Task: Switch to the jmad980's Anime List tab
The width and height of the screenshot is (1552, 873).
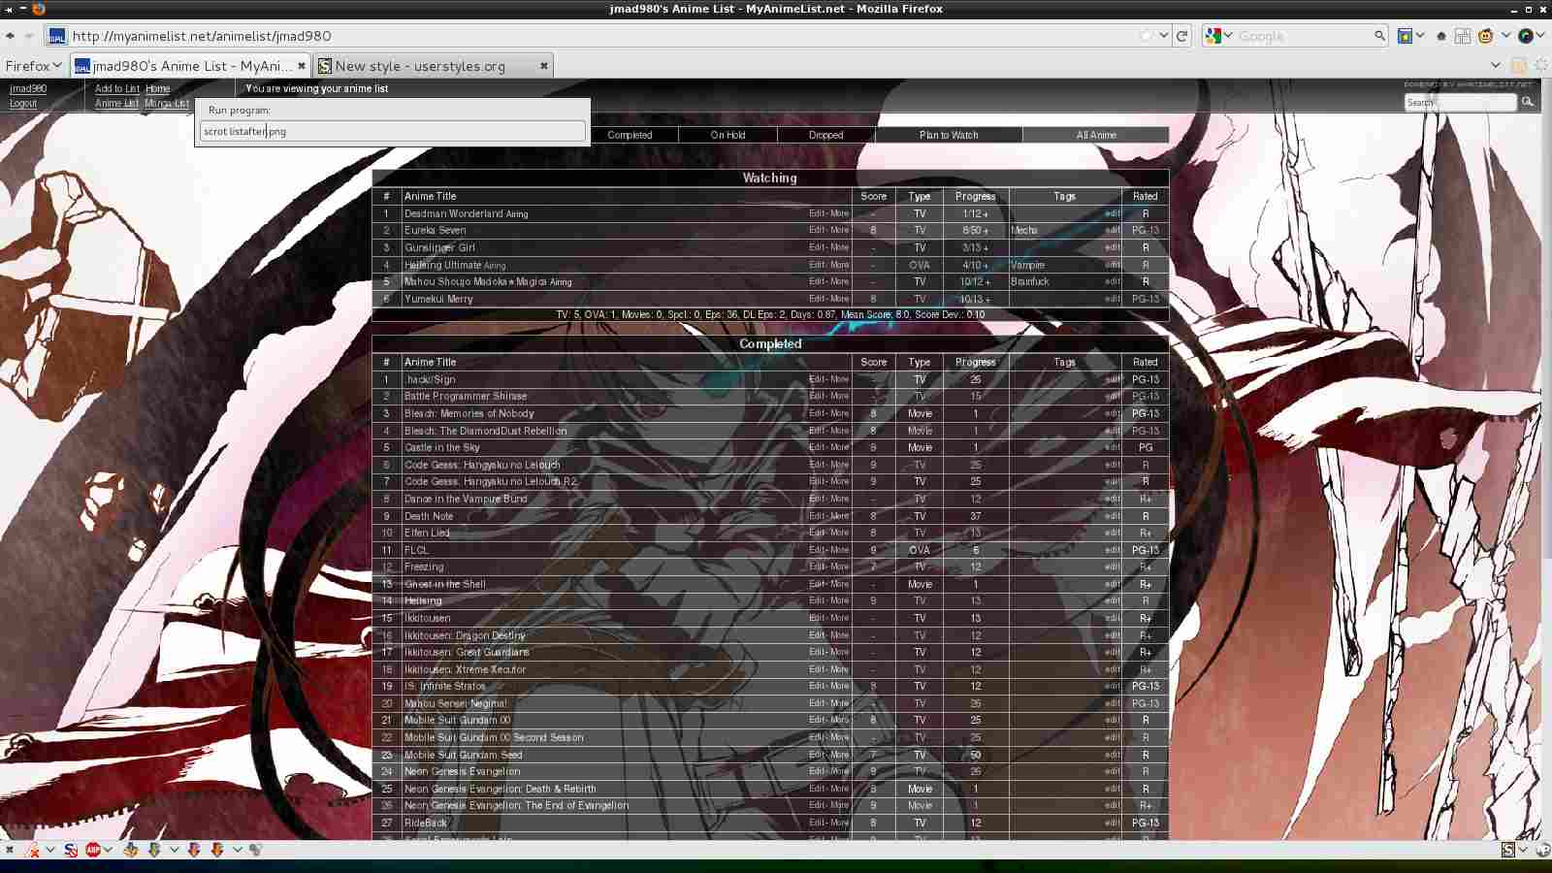Action: [191, 66]
